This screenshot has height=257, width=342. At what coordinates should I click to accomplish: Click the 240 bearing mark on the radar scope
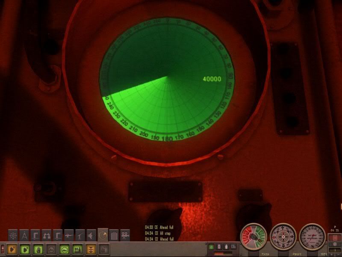111,106
